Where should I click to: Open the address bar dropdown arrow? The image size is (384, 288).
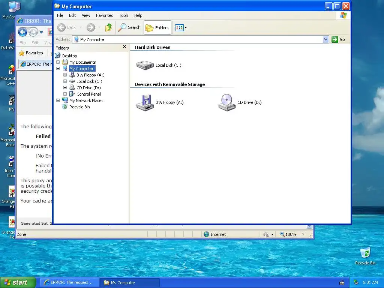[325, 39]
